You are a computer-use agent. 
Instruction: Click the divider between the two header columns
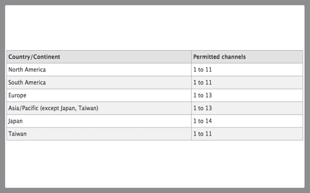191,57
